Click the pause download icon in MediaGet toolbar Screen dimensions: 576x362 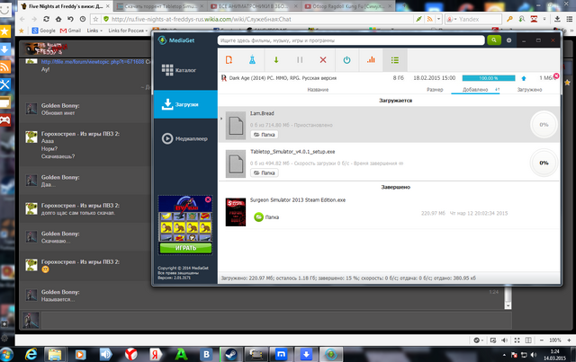(300, 60)
